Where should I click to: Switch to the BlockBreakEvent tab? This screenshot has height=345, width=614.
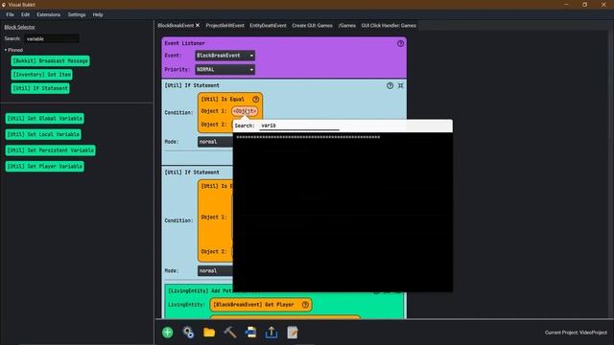[176, 26]
